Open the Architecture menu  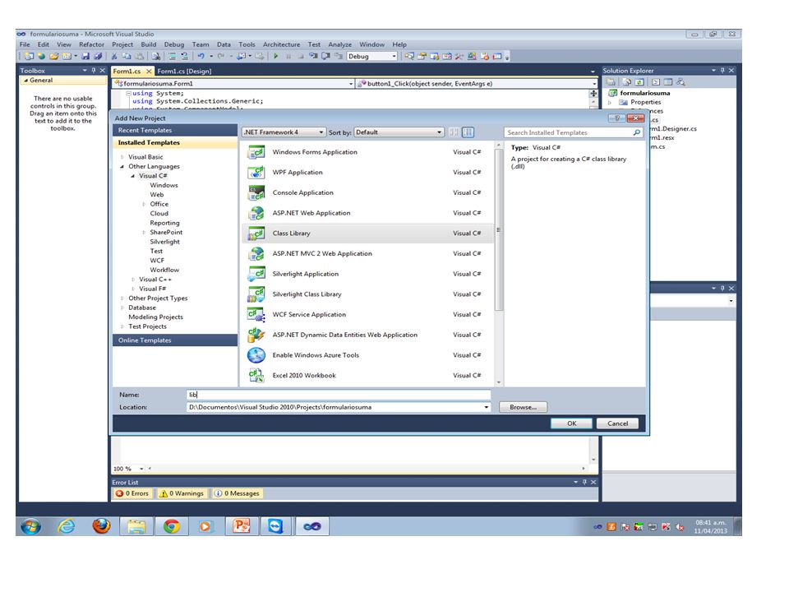pos(281,44)
